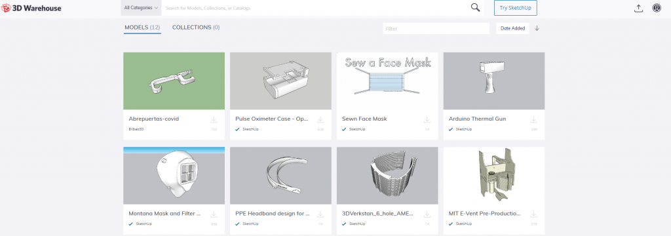Screen dimensions: 671x236
Task: Open the Arduino Thermal Gun title link
Action: pyautogui.click(x=477, y=119)
